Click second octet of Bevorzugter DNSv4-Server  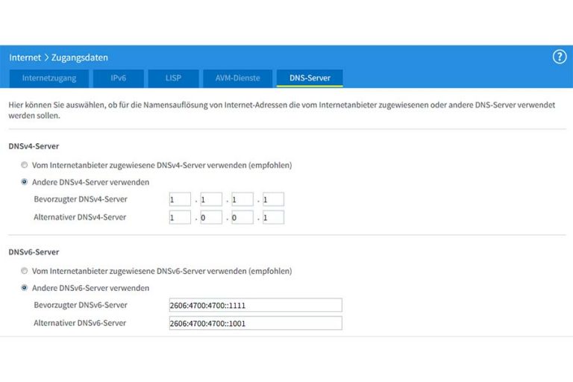(x=211, y=199)
